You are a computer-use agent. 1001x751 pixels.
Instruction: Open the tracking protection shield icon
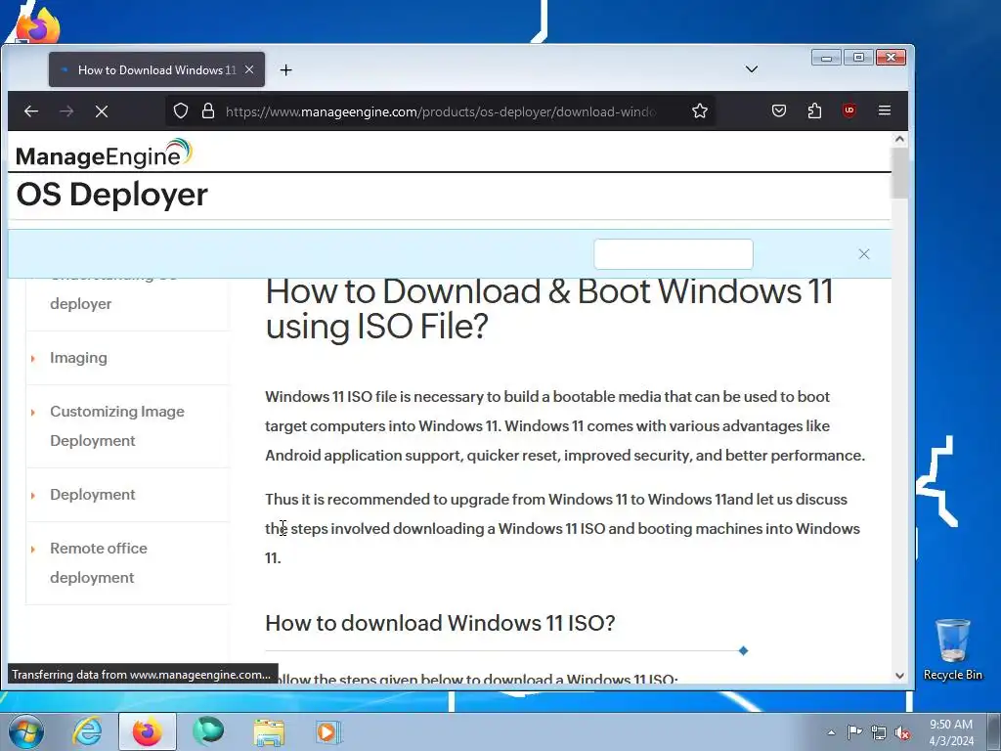coord(181,111)
